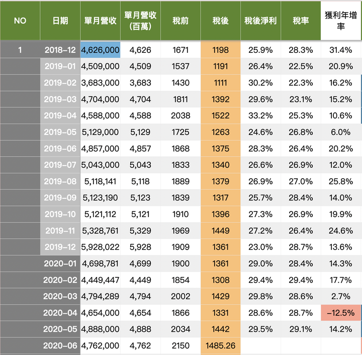
Task: Click the 稅前 value 2038
Action: tap(180, 115)
